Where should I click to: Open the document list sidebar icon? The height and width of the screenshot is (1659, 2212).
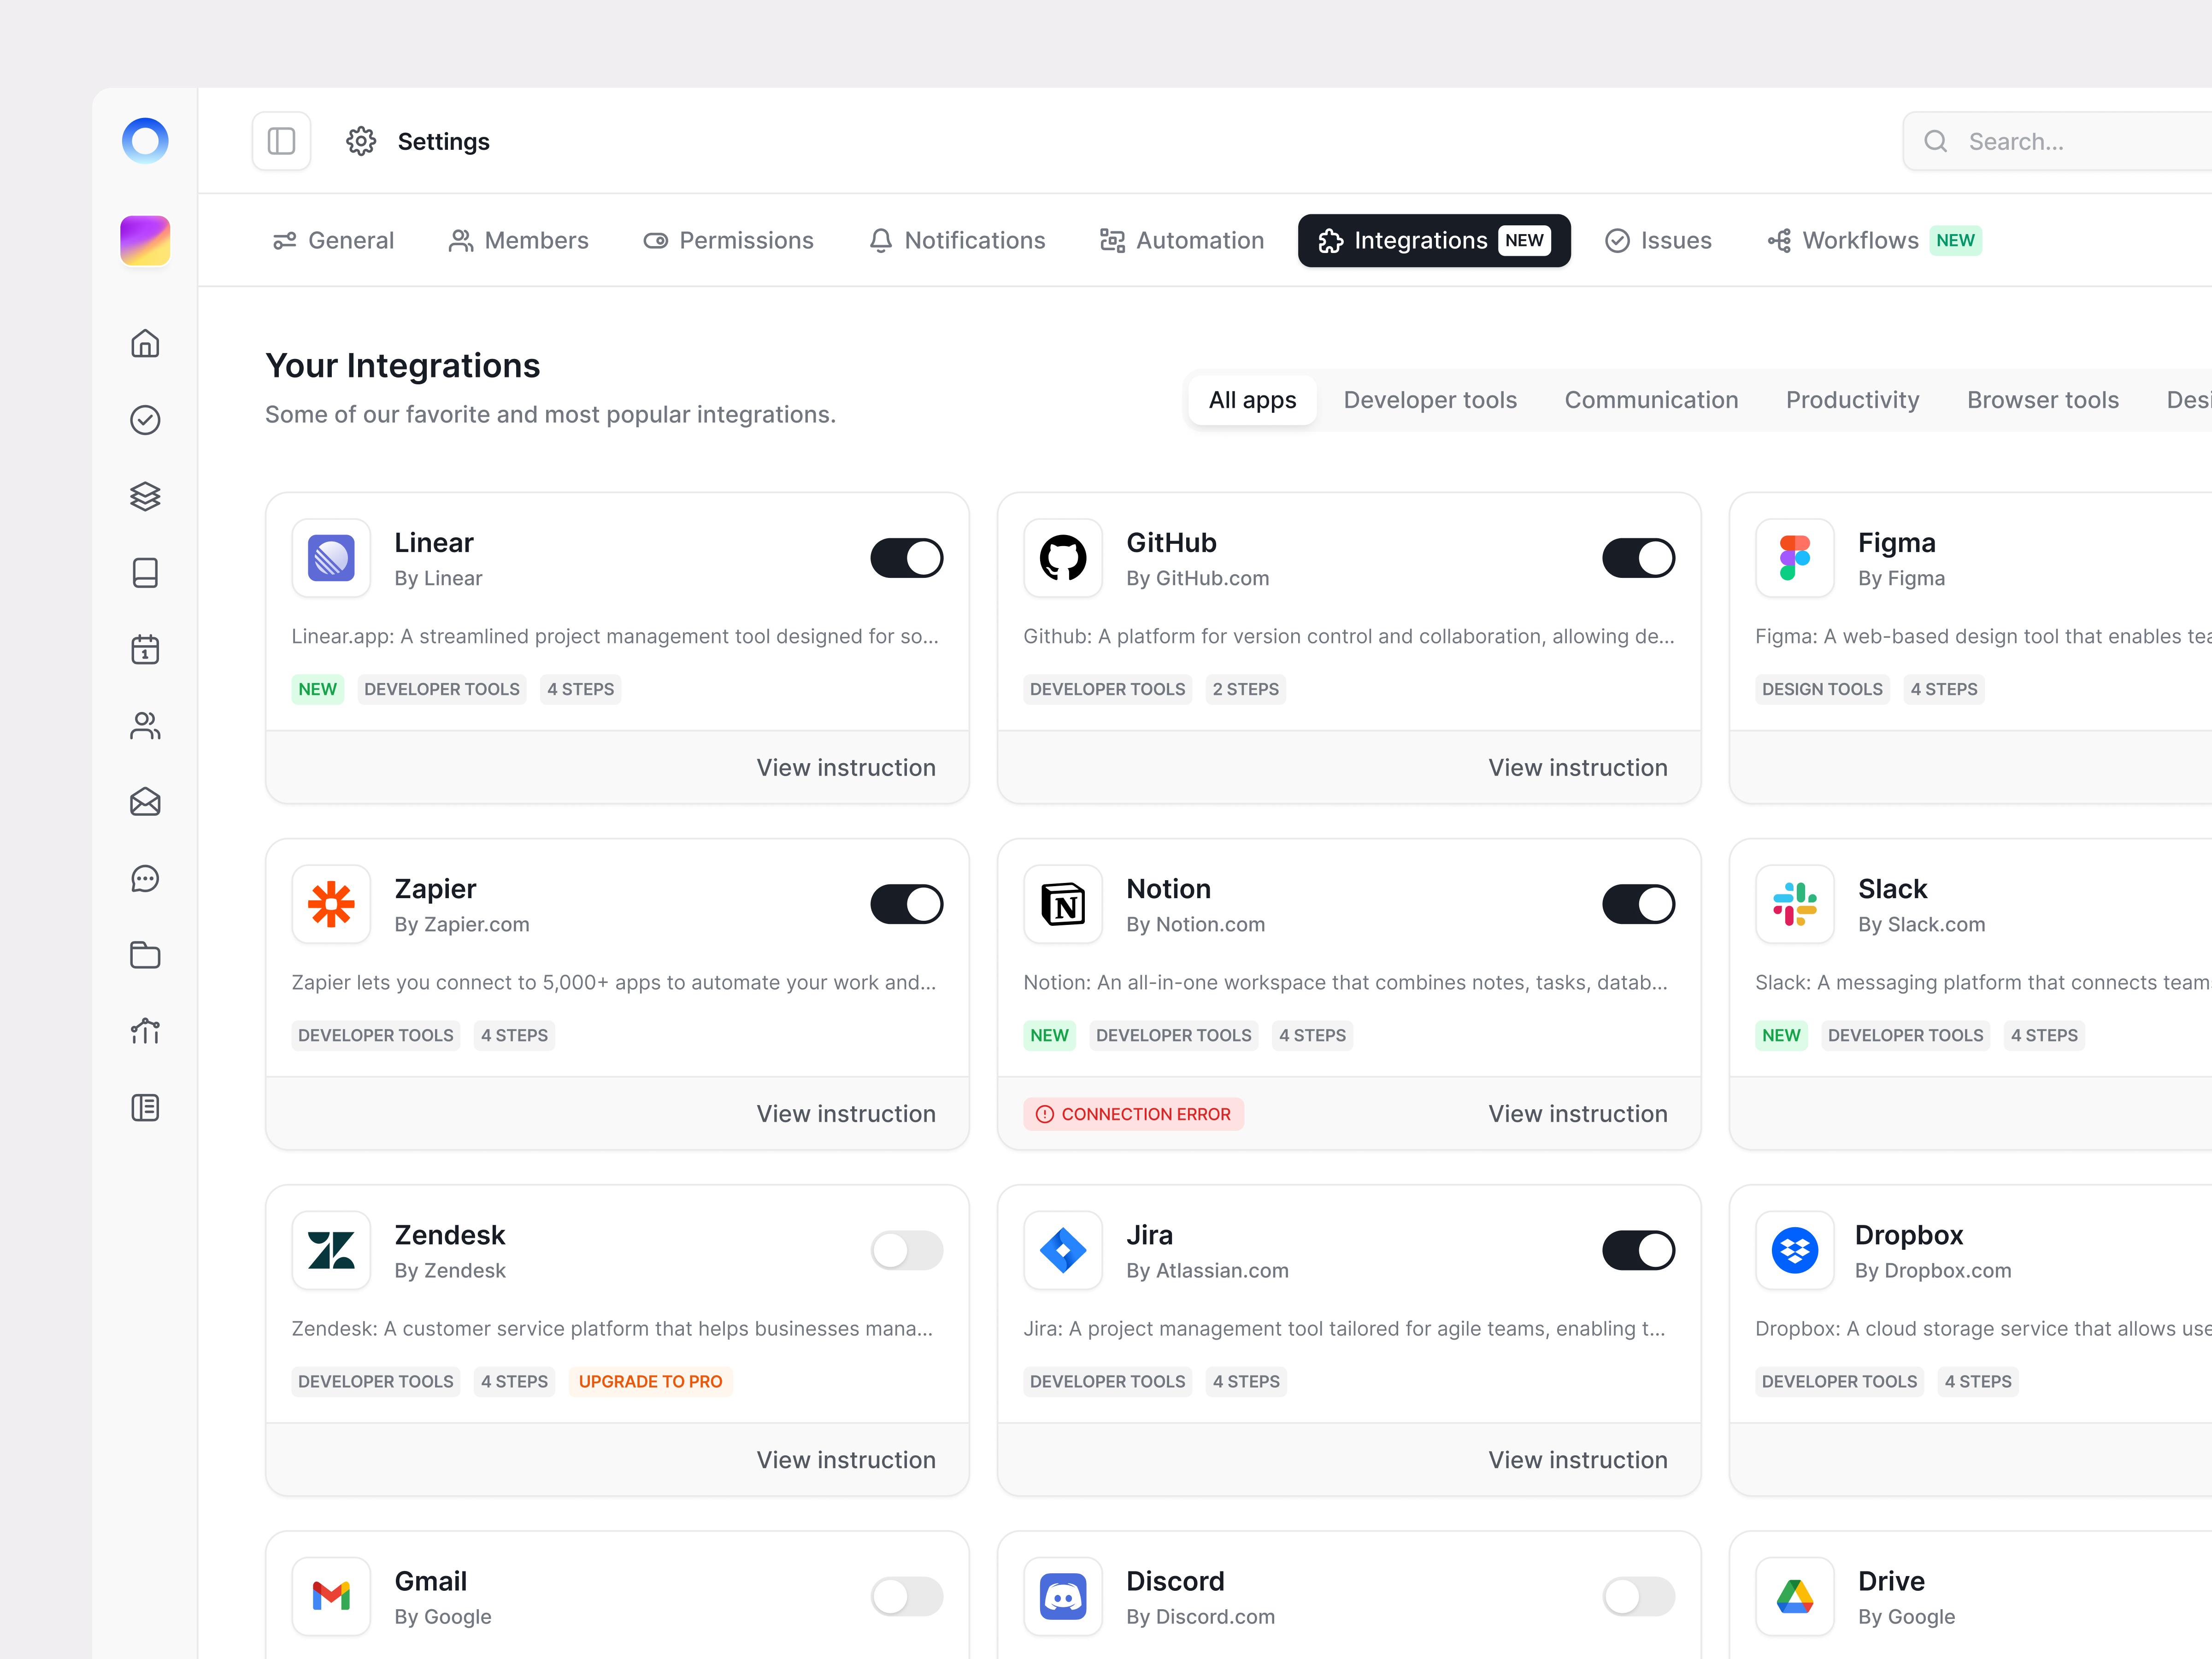[x=145, y=1108]
